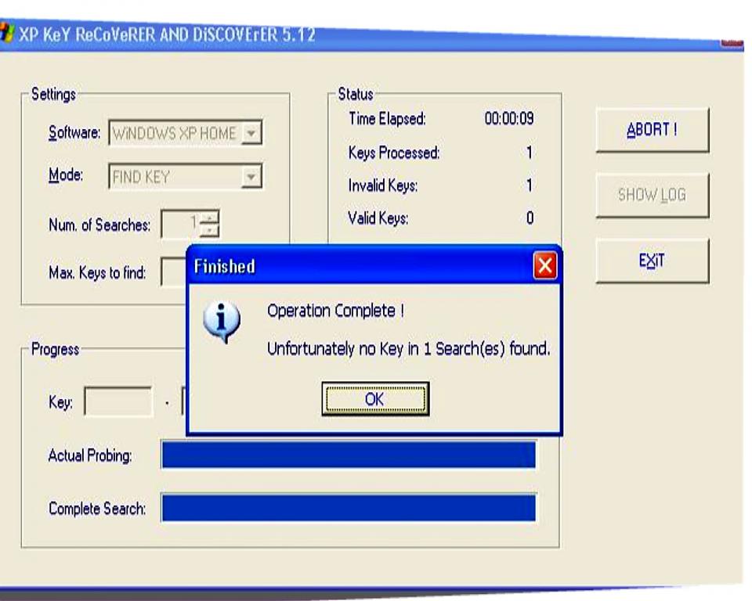
Task: Click the information icon in the Finished dialog
Action: point(222,322)
